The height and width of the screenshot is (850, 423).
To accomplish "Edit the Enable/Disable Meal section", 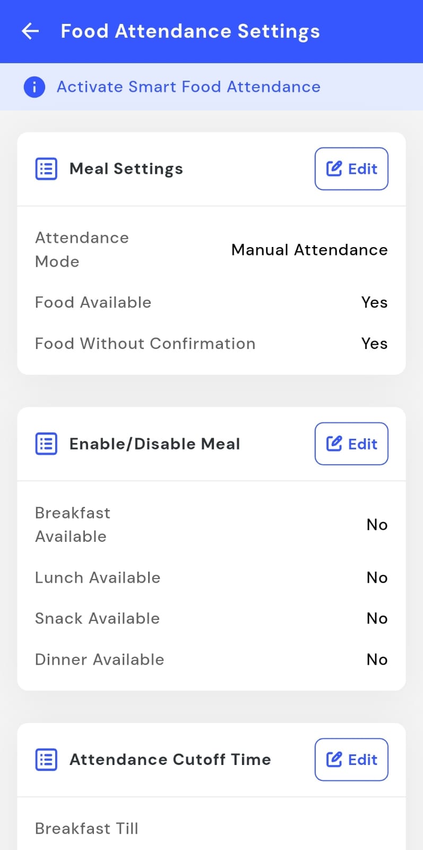I will pos(351,444).
